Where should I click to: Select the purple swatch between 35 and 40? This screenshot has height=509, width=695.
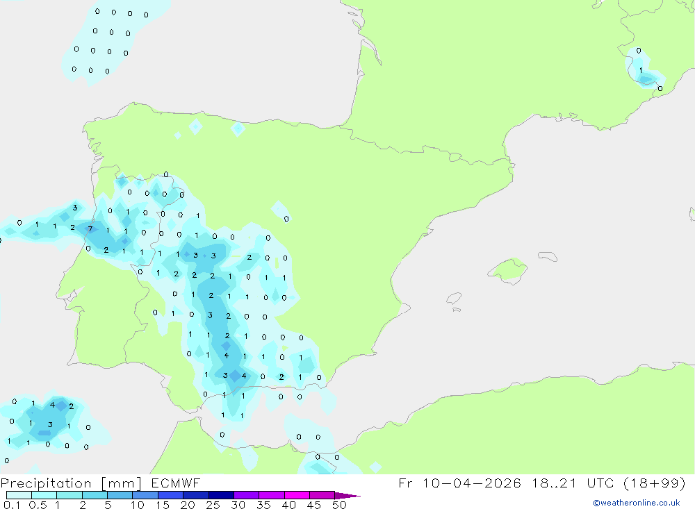[x=272, y=495]
